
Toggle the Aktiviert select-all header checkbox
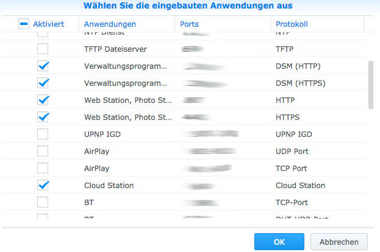click(25, 24)
